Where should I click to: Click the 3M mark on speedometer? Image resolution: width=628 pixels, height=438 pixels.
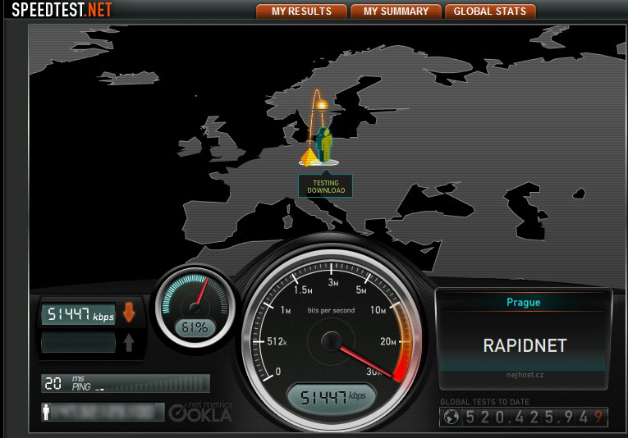coord(333,283)
